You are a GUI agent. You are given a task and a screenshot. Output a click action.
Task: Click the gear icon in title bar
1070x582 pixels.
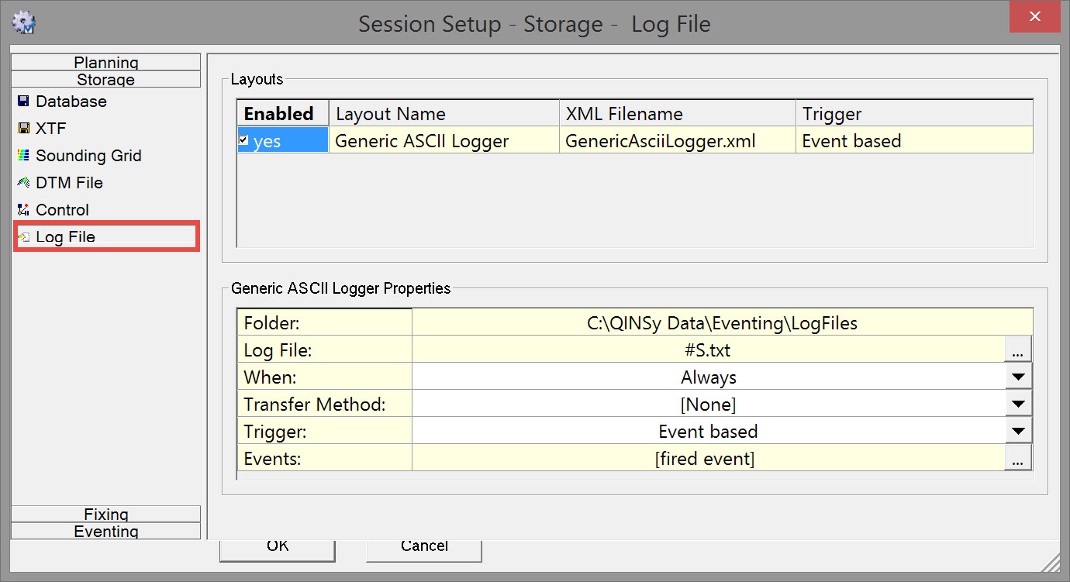[x=24, y=23]
